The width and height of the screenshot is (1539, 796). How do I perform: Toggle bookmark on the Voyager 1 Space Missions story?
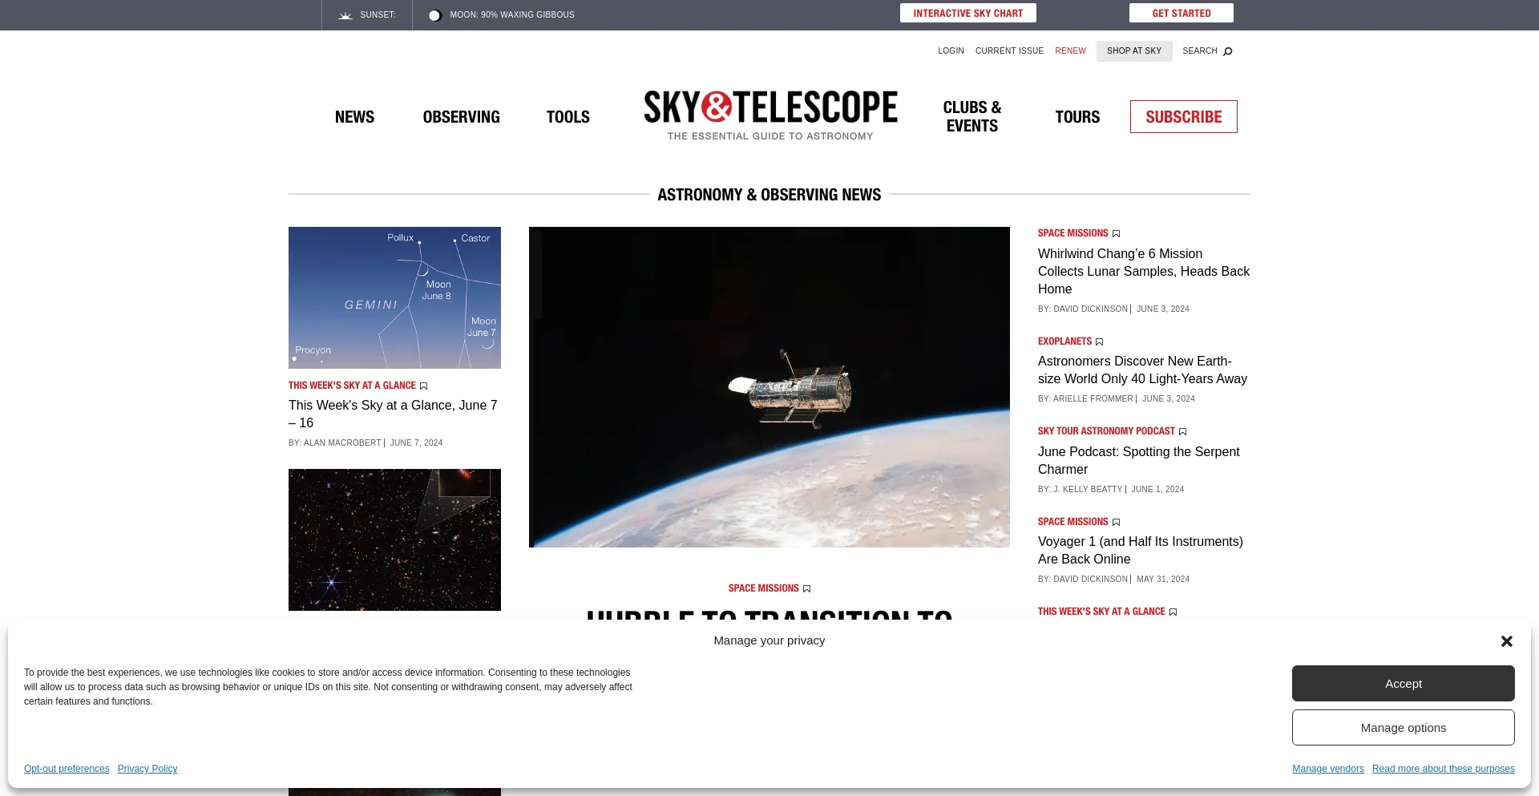coord(1116,521)
